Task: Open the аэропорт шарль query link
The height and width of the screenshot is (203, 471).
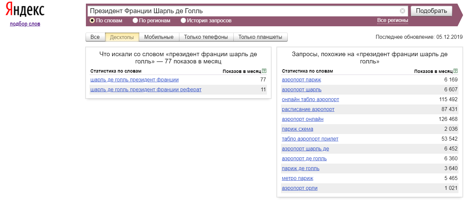Action: pyautogui.click(x=302, y=89)
